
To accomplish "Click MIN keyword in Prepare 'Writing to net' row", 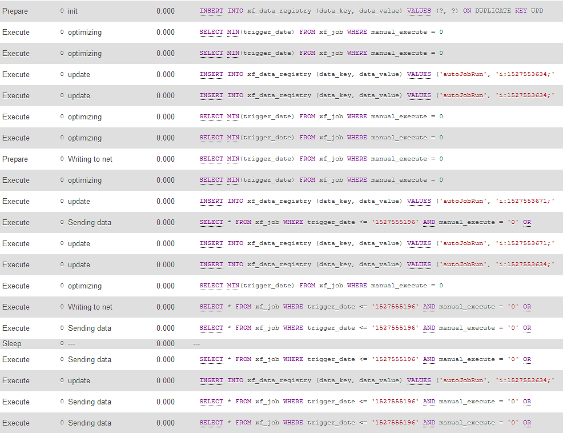I will (232, 159).
